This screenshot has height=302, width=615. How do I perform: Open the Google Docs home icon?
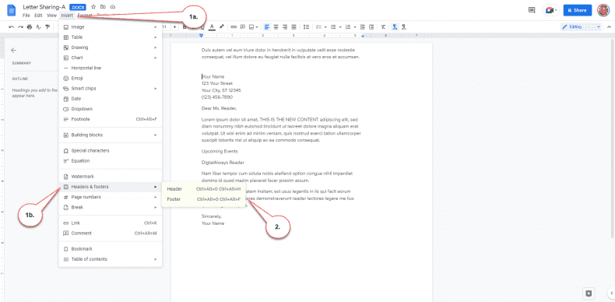(x=12, y=10)
